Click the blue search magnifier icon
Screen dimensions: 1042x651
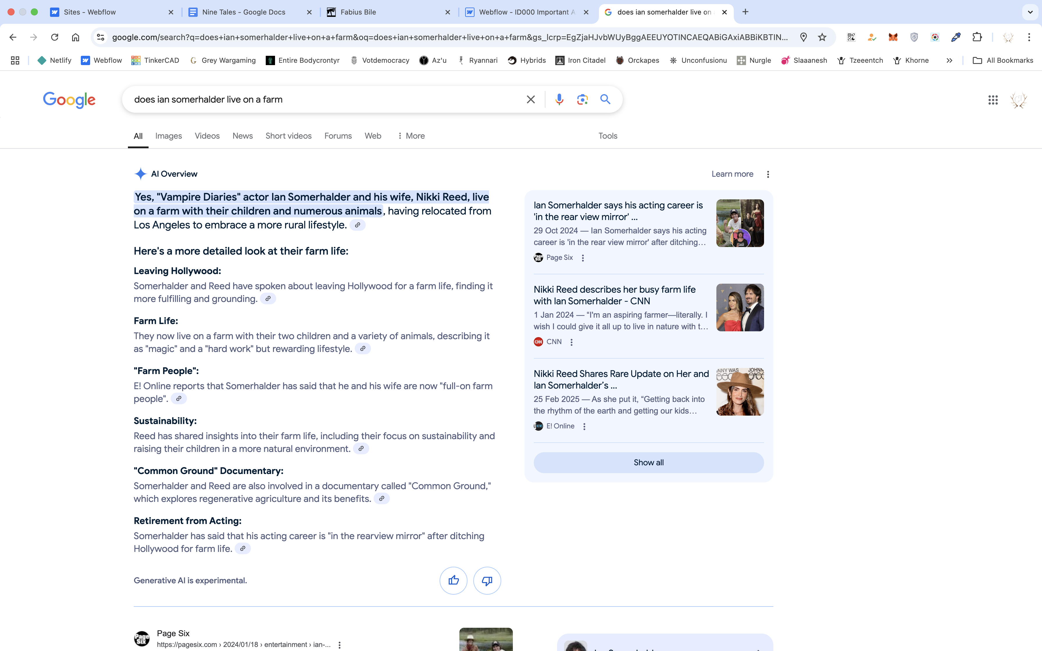pos(605,99)
